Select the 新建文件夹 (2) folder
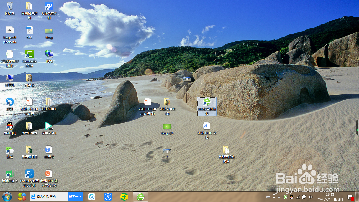Image resolution: width=359 pixels, height=202 pixels. point(167,107)
